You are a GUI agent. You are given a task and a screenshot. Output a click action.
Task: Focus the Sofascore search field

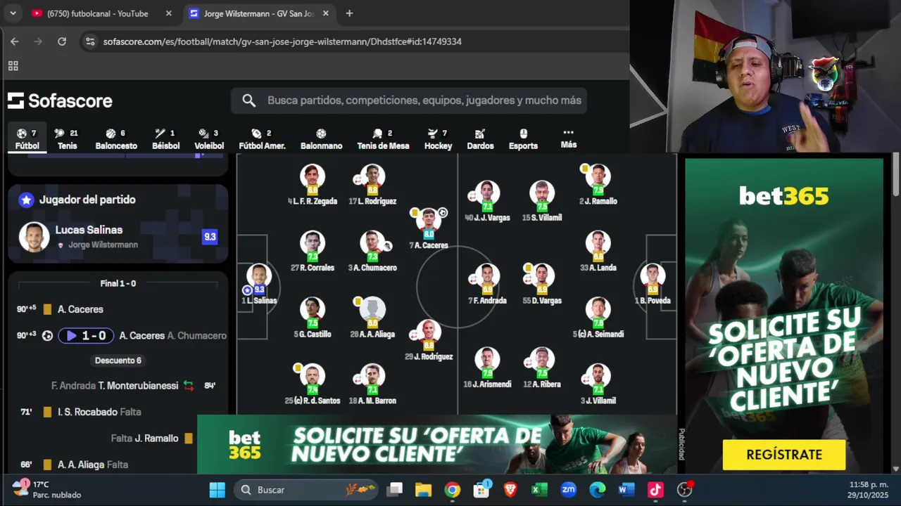tap(409, 100)
